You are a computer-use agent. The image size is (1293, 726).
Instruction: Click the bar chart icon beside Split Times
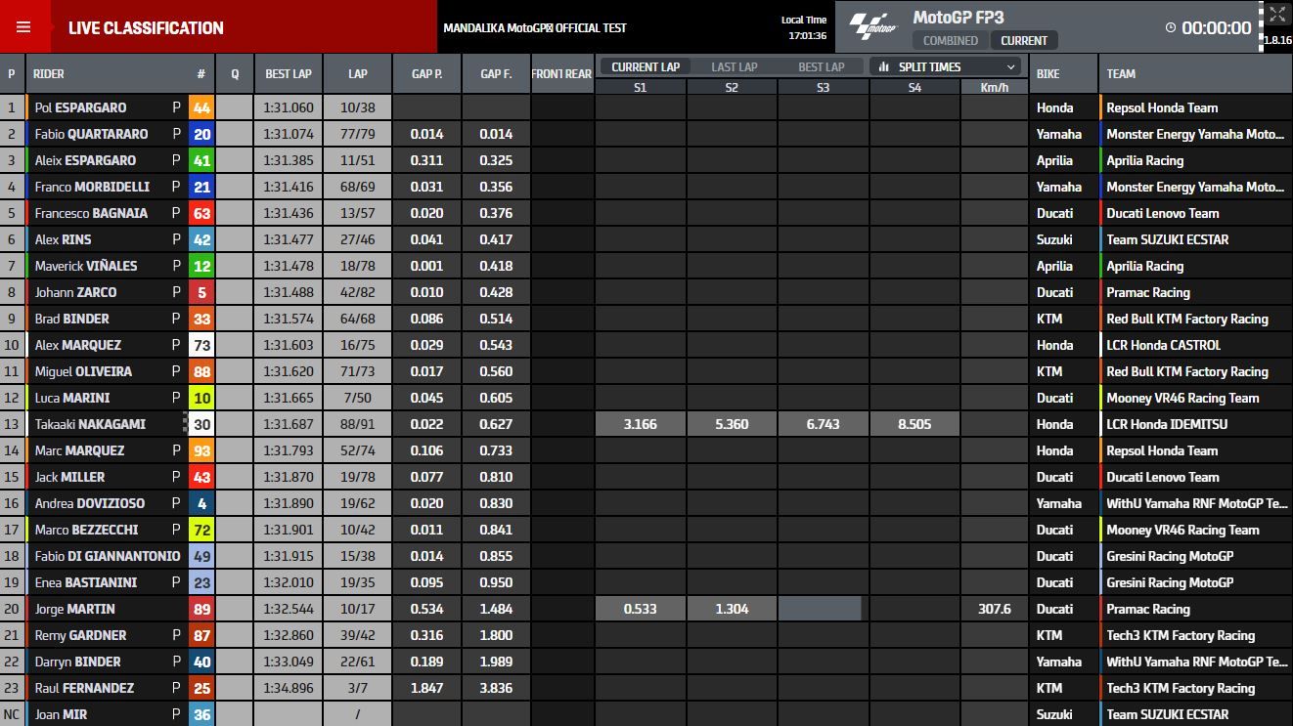[x=884, y=67]
